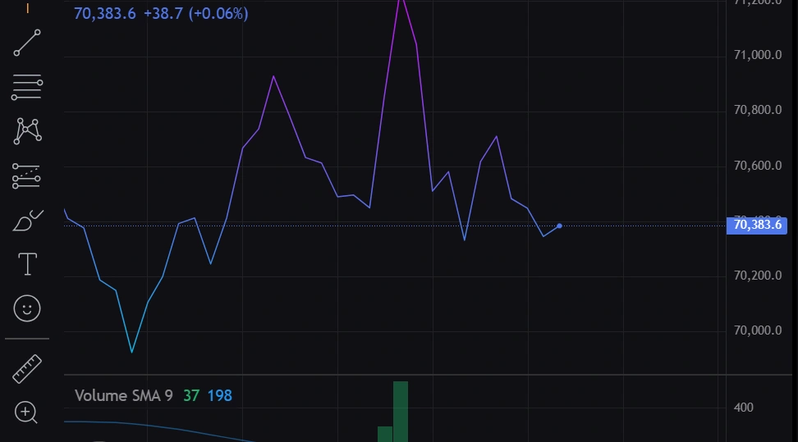Select the Forecasting and Measurement tools icon
Viewport: 798px width, 442px height.
tap(27, 175)
